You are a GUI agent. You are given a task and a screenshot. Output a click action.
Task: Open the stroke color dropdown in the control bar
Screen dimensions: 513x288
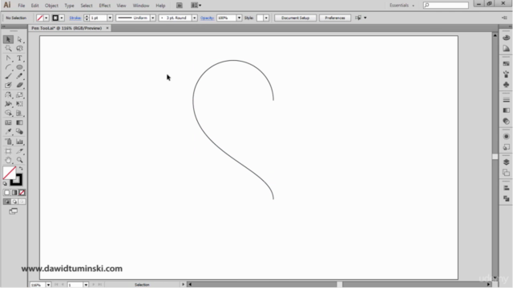click(62, 18)
